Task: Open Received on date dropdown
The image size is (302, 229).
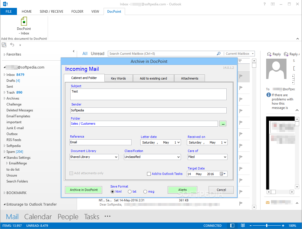Action: click(225, 142)
